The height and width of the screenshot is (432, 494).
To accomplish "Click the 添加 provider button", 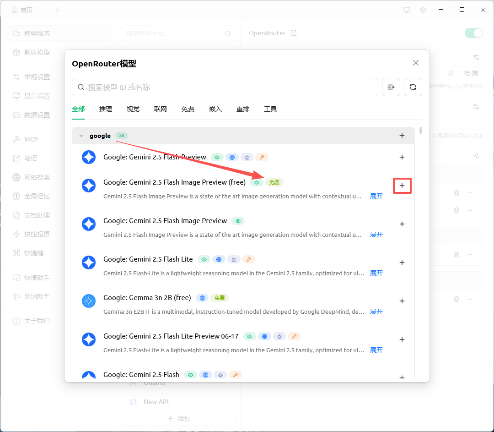I will click(179, 419).
